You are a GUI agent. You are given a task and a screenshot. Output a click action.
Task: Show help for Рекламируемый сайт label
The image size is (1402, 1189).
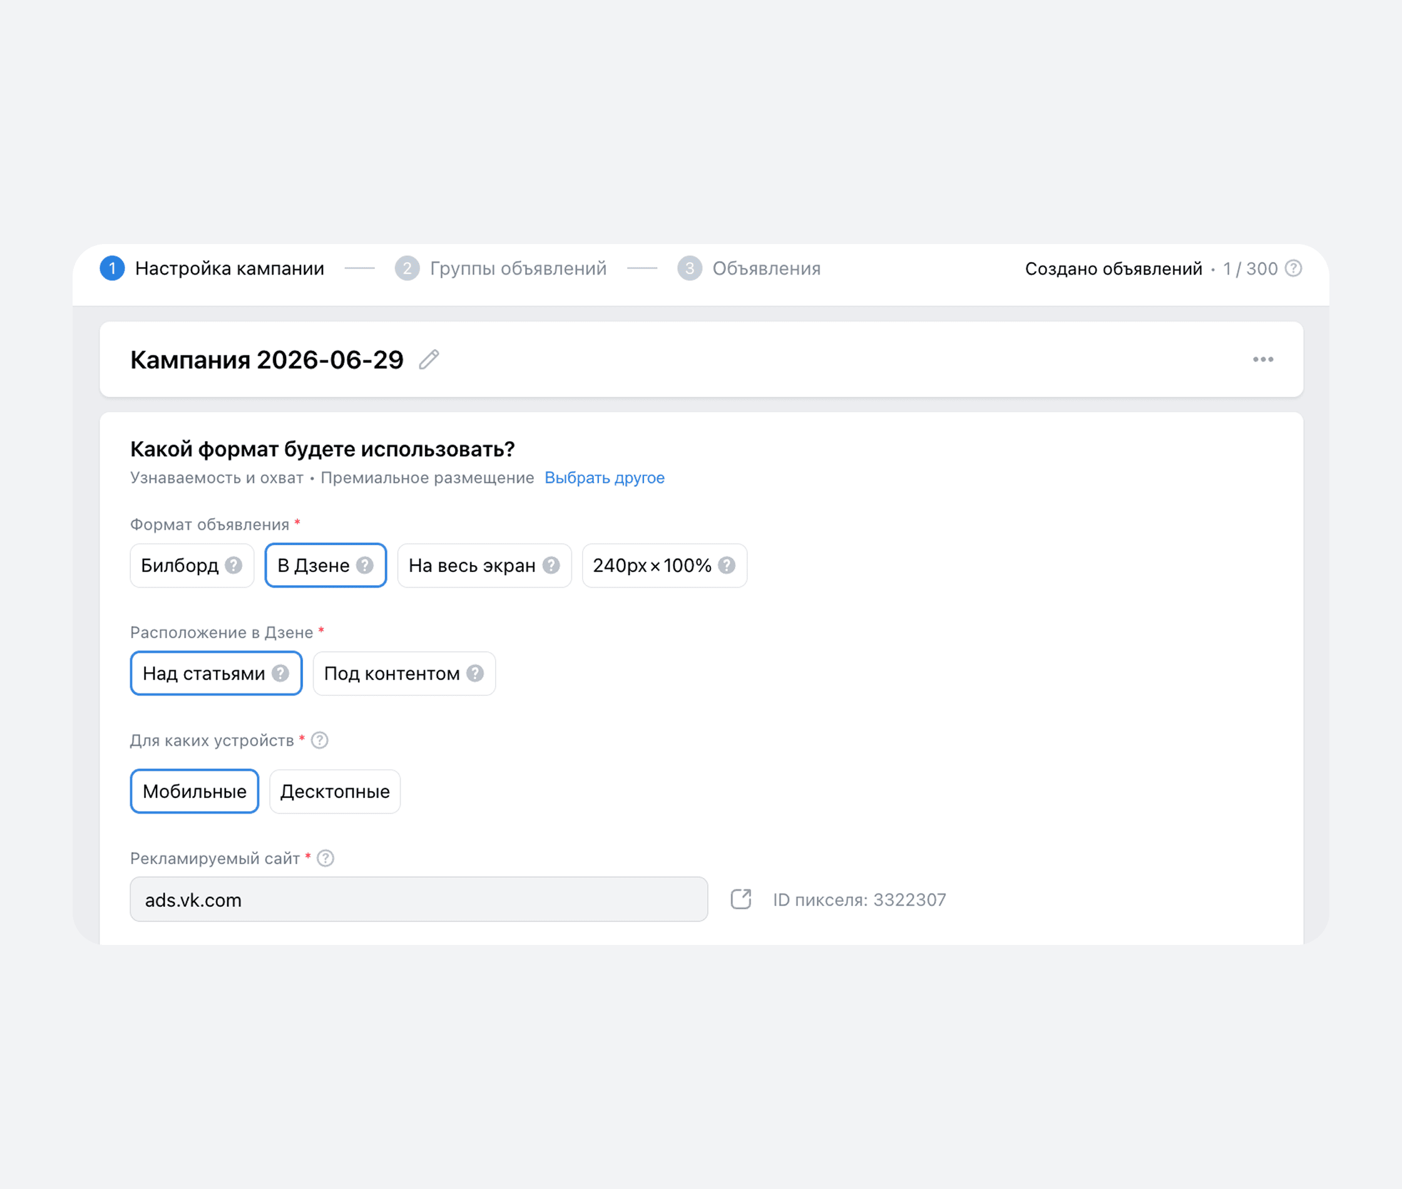coord(325,858)
